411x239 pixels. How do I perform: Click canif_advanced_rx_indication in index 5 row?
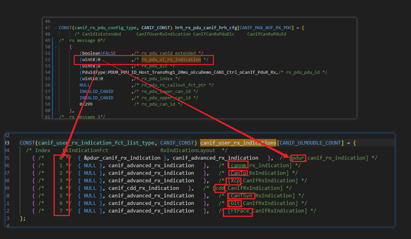151,196
